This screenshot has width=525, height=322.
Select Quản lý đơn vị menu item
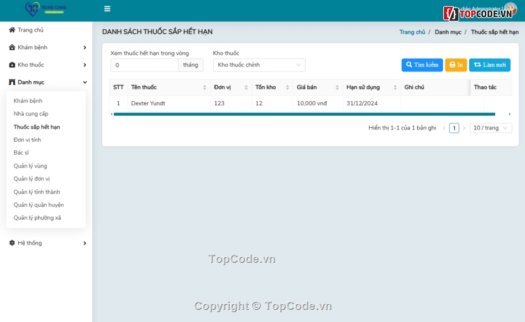(32, 179)
